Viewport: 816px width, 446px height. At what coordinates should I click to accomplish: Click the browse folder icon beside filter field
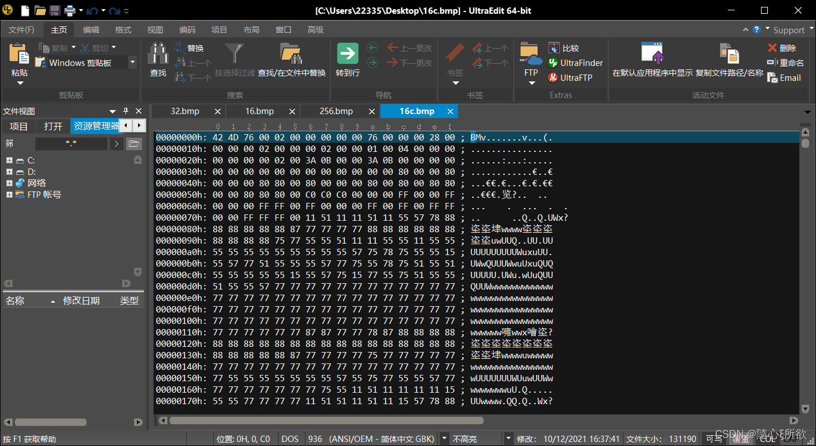[x=134, y=143]
